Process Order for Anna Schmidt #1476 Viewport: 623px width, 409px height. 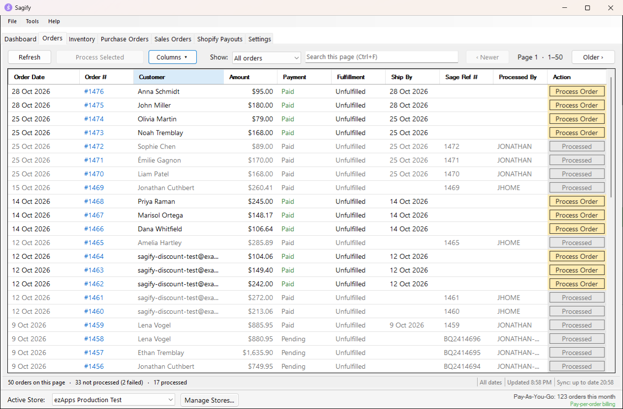577,91
